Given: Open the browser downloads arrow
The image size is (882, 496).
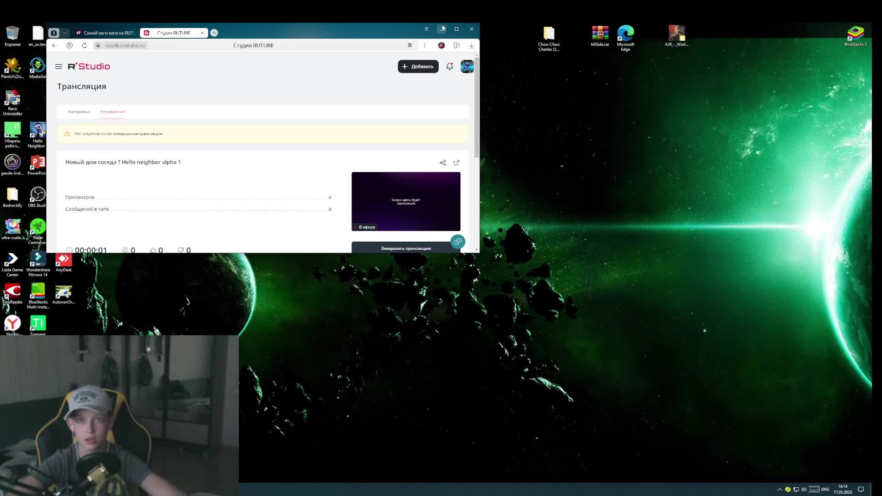Looking at the screenshot, I should [472, 45].
